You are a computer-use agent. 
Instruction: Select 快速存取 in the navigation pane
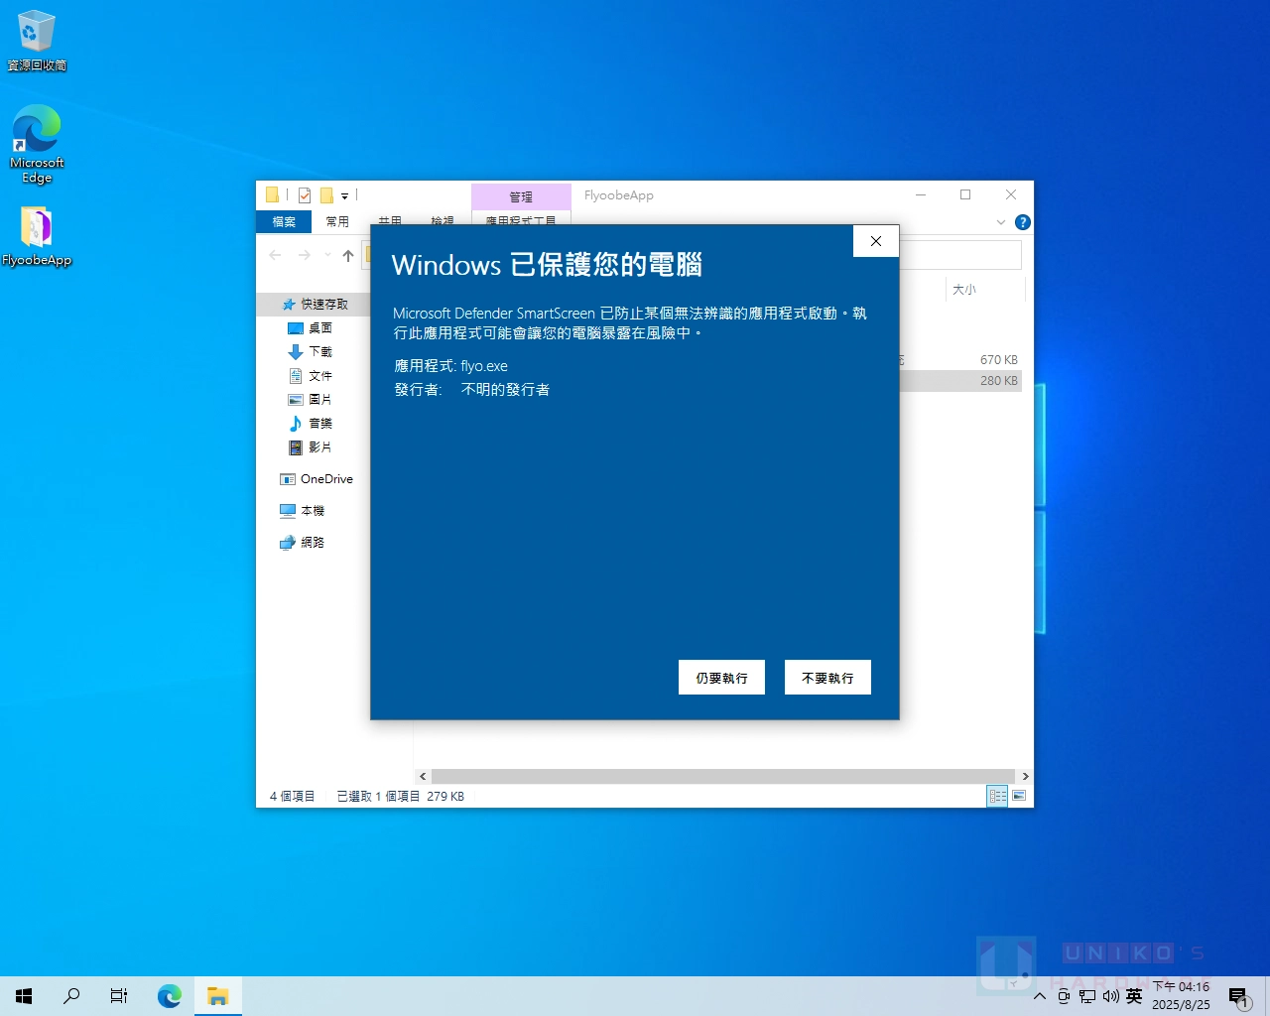pos(324,304)
